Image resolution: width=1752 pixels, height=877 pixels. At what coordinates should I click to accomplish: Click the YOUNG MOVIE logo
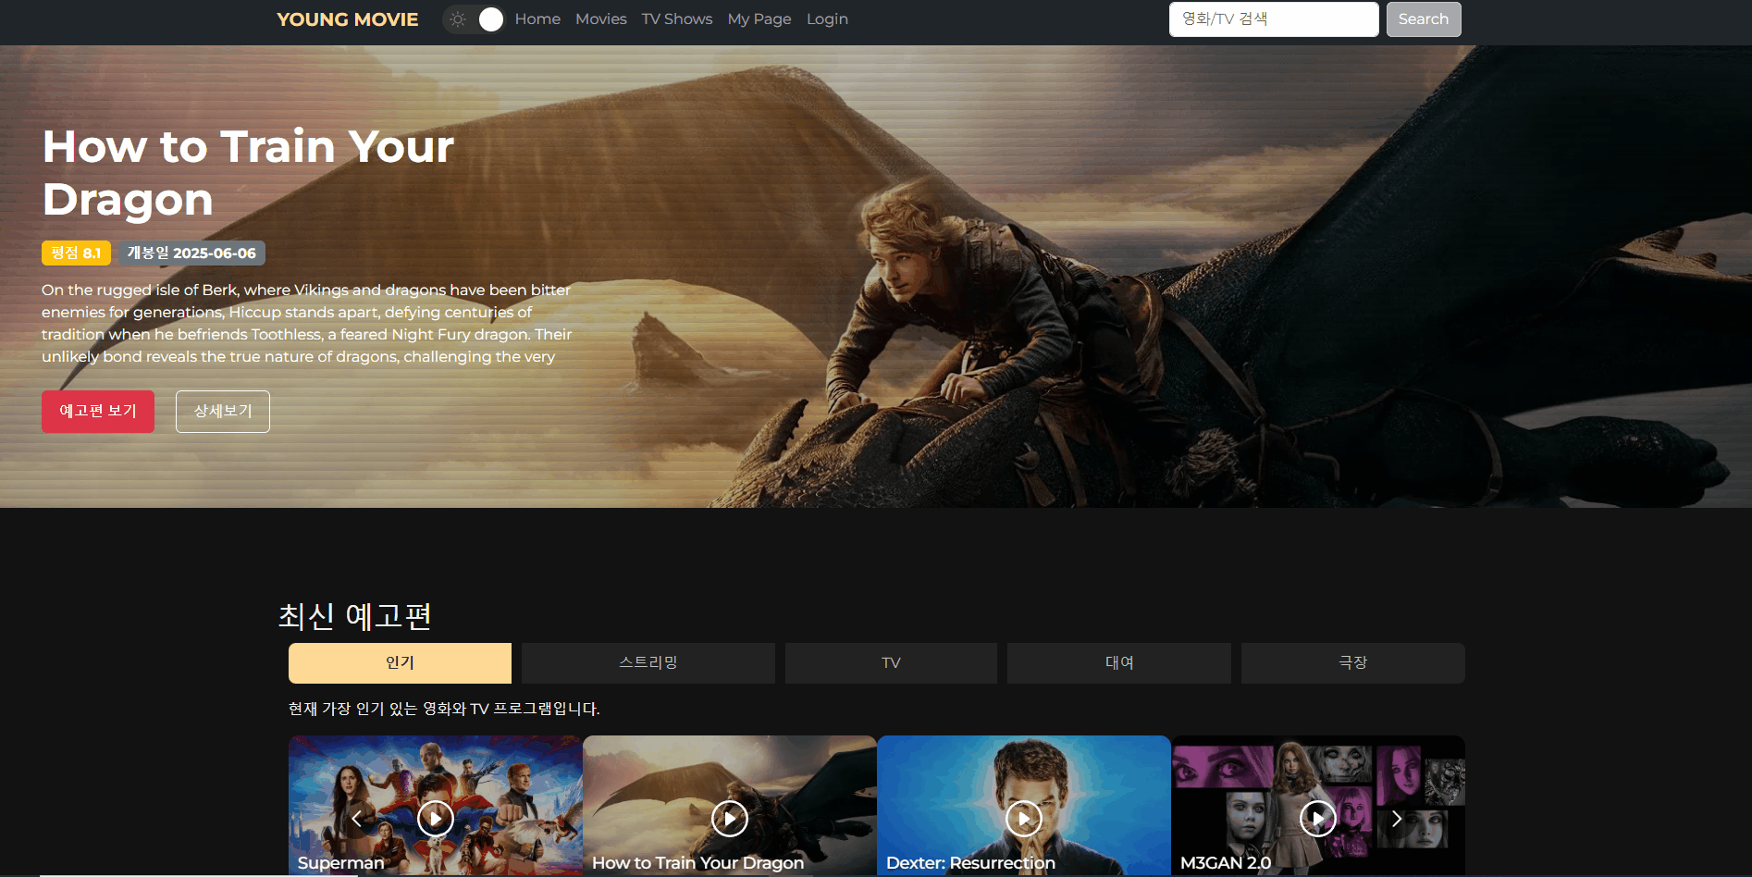tap(348, 19)
